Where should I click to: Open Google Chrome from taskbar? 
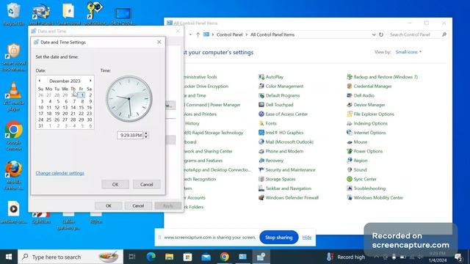click(225, 257)
